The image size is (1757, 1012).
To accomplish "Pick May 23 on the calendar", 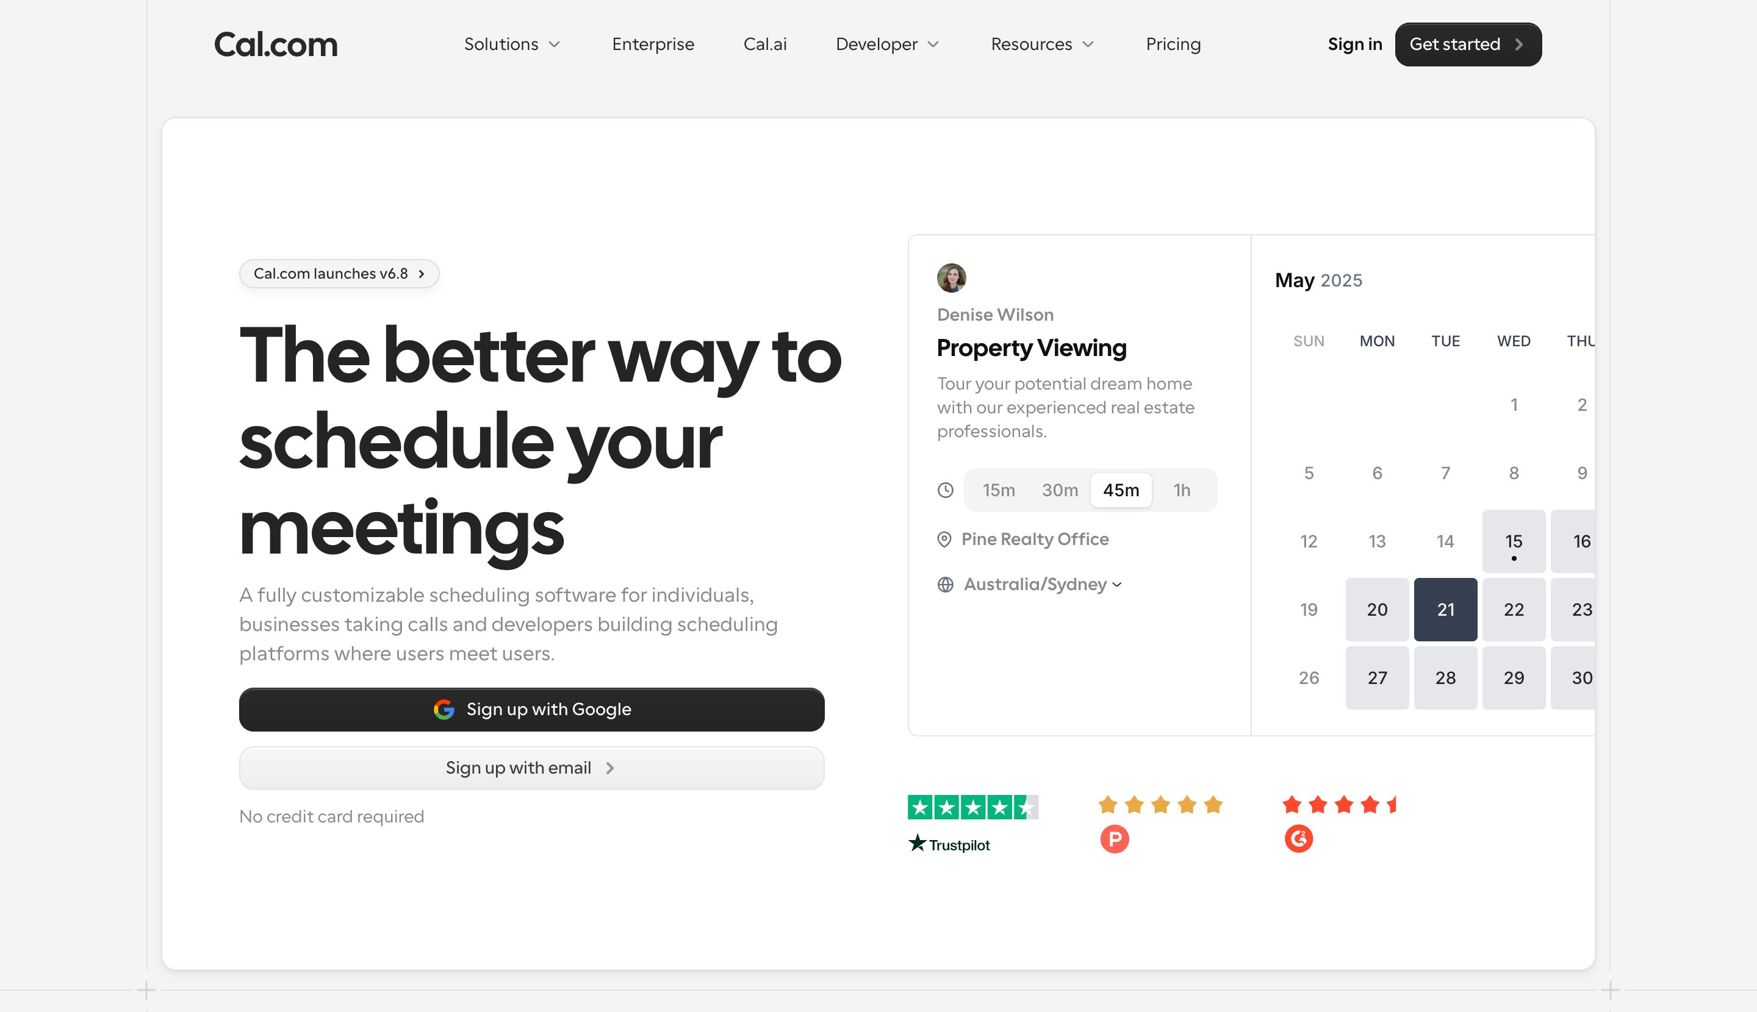I will pyautogui.click(x=1573, y=610).
